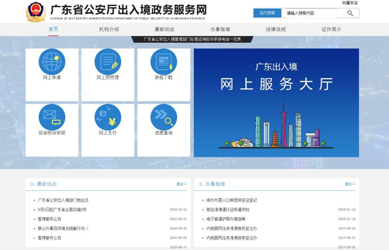Open the 网上支付 yen icon
This screenshot has height=250, width=389.
[x=108, y=117]
